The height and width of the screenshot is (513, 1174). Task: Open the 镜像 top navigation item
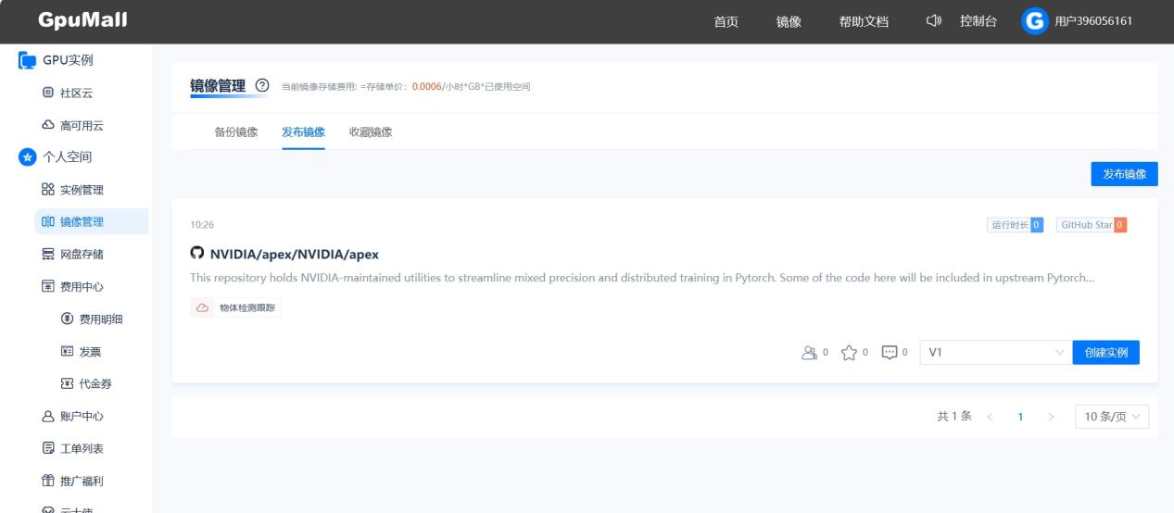789,22
